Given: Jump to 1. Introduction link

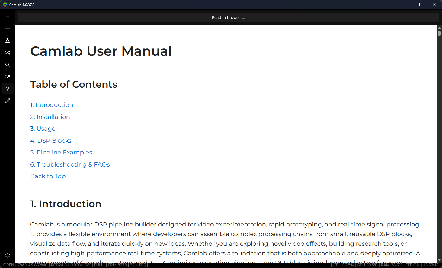Looking at the screenshot, I should tap(52, 105).
